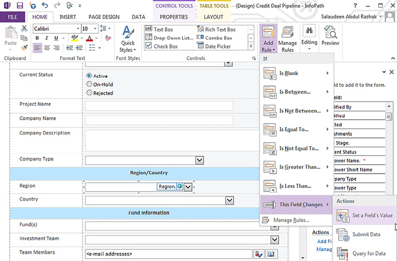Select the Query for Data action
The height and width of the screenshot is (261, 397).
point(365,253)
